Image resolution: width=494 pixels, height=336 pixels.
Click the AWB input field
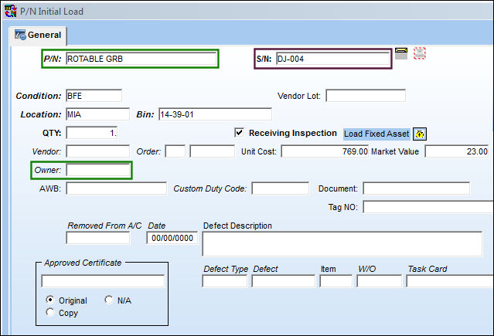coord(116,188)
